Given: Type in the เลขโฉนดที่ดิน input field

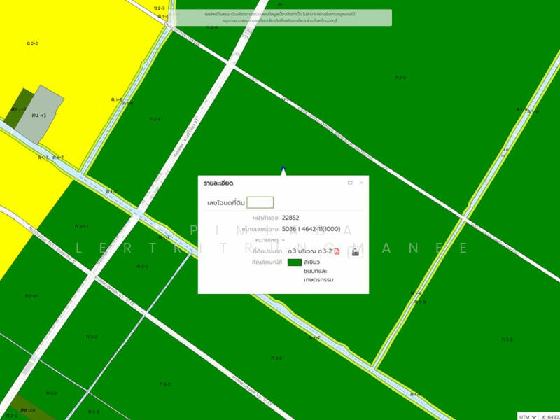Looking at the screenshot, I should [x=260, y=202].
